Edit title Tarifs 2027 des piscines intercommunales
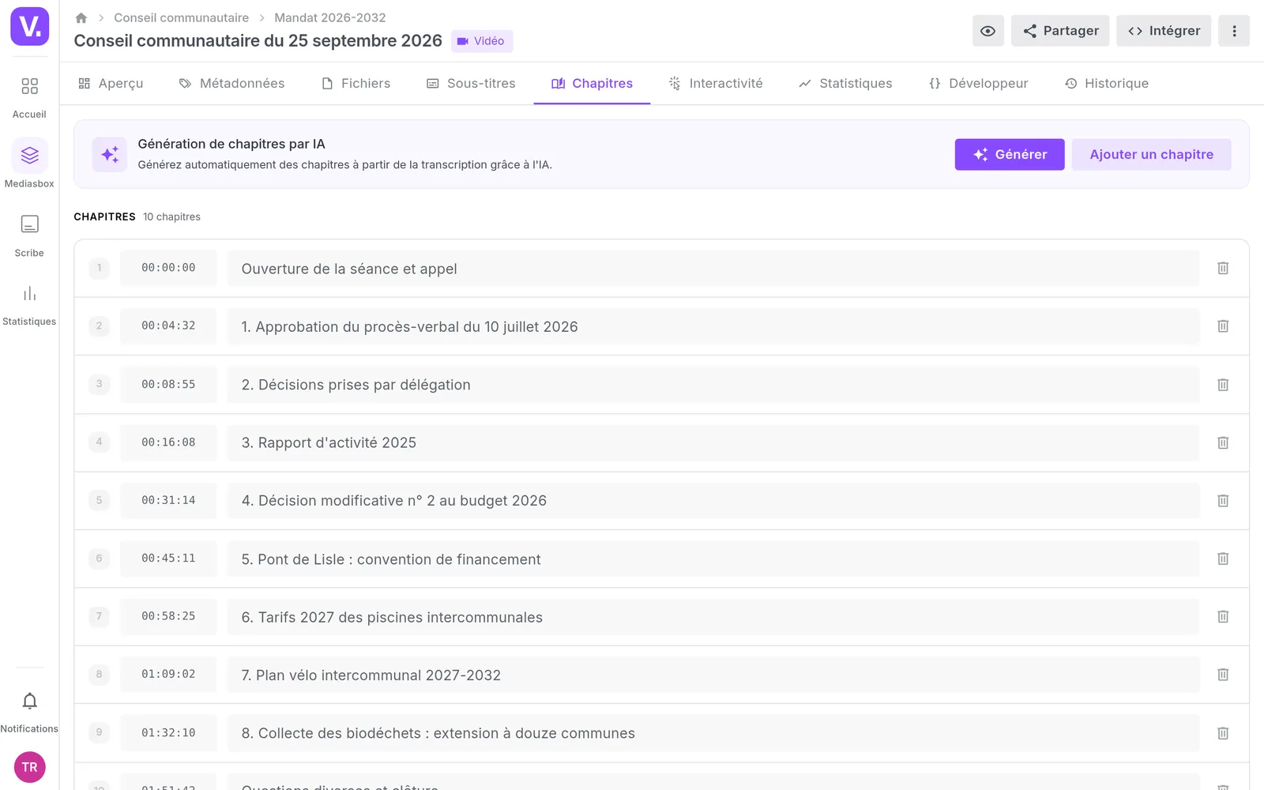 [x=713, y=617]
